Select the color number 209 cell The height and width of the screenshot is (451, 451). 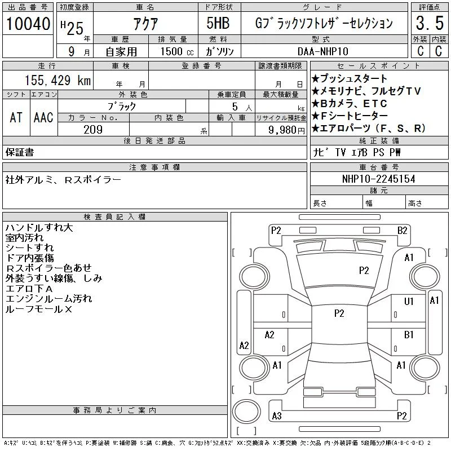coord(93,130)
